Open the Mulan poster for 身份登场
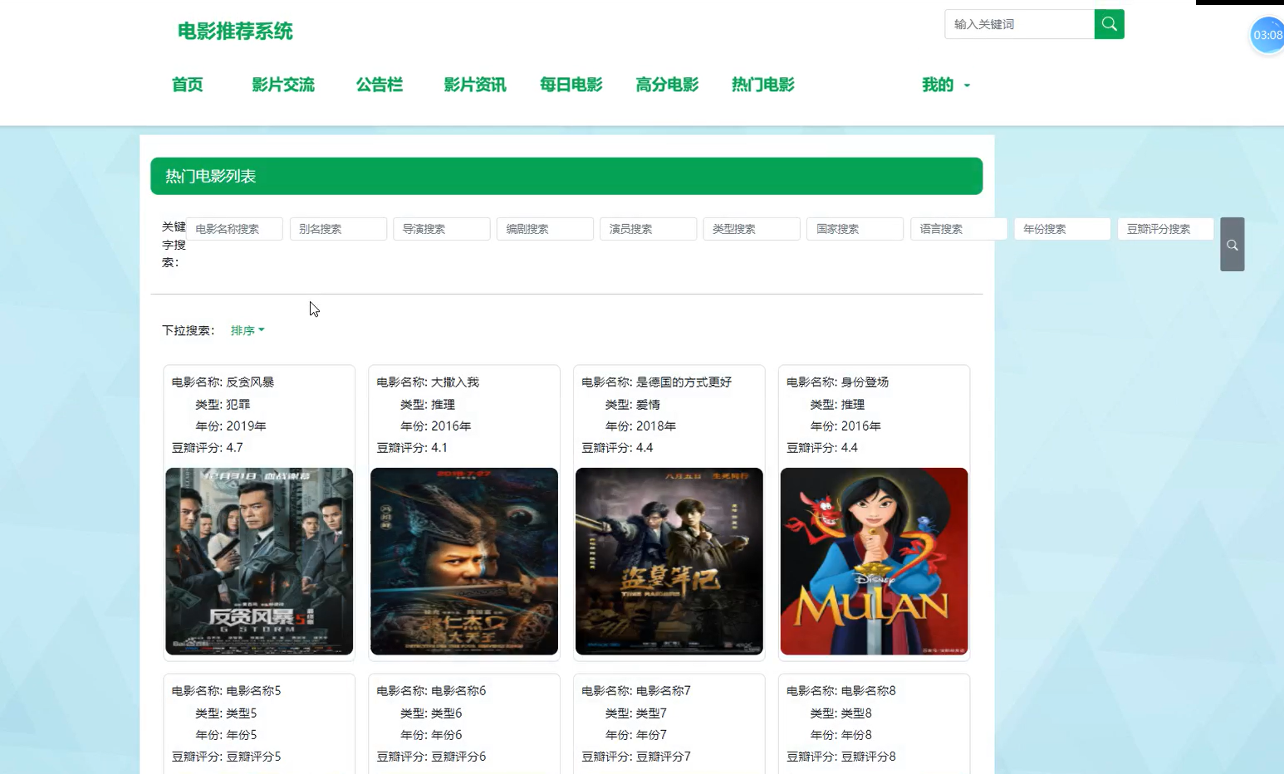This screenshot has width=1284, height=774. pos(875,562)
